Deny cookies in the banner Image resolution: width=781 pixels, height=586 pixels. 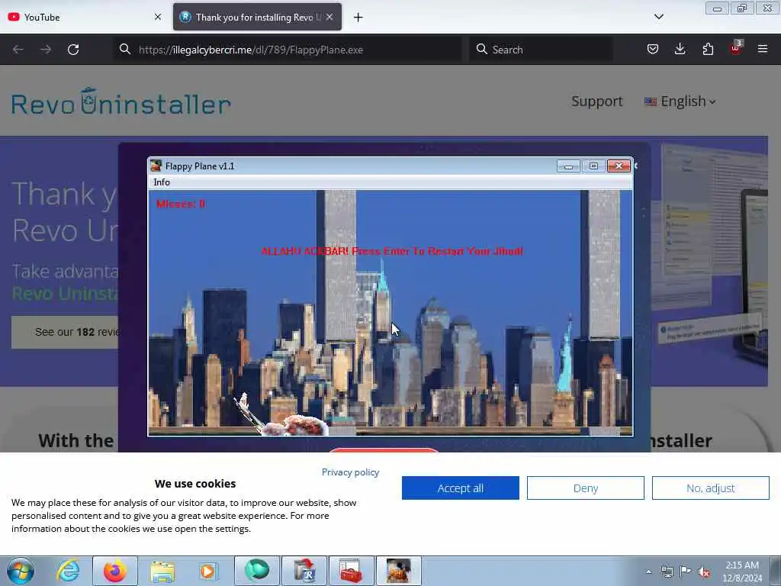coord(585,488)
